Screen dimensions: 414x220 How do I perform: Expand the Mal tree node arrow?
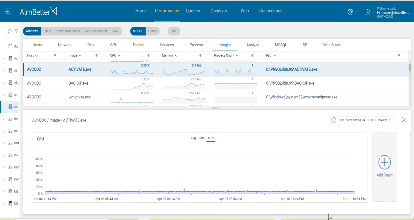coord(3,192)
